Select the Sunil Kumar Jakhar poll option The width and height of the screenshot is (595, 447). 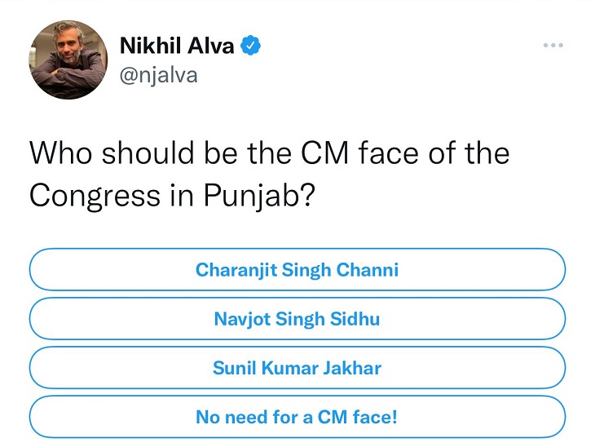[x=297, y=367]
